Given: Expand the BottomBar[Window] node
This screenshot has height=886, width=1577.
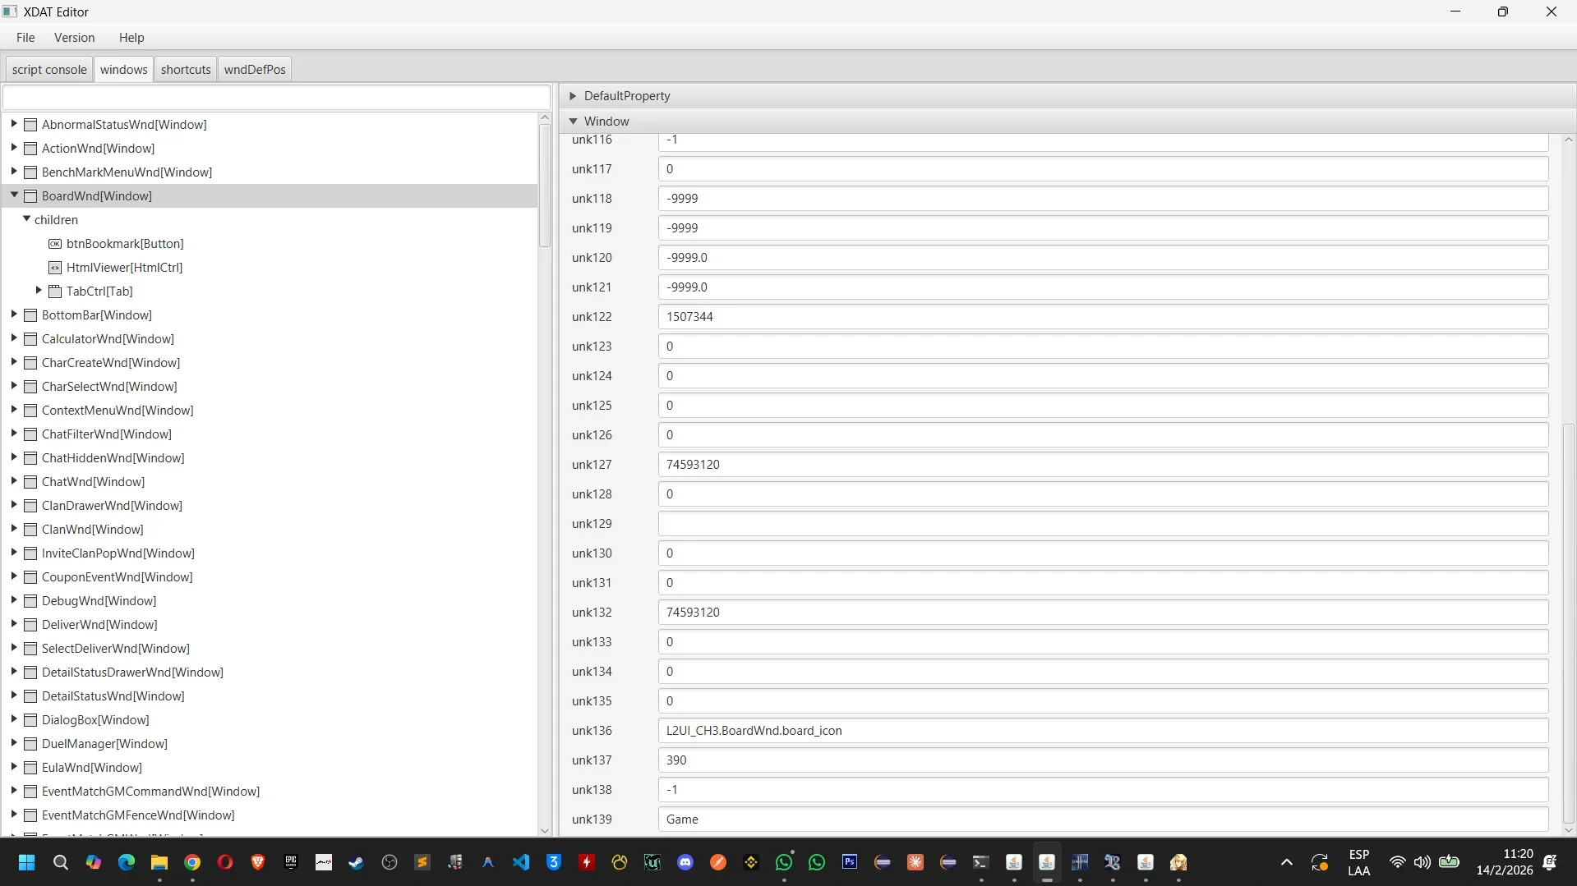Looking at the screenshot, I should tap(14, 314).
